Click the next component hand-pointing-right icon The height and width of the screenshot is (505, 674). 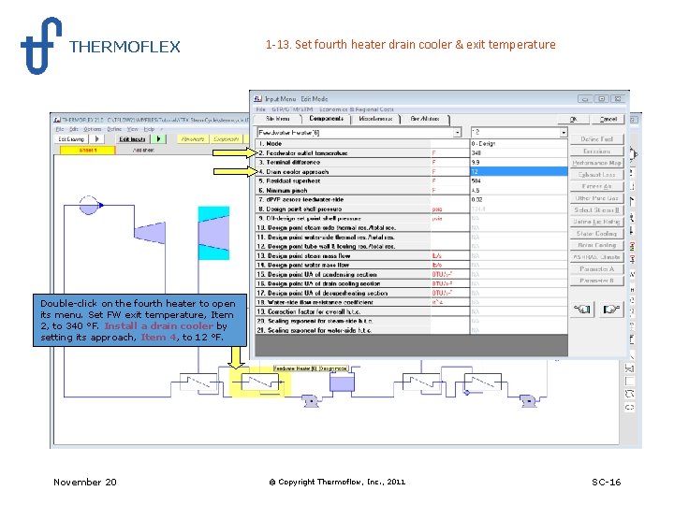(610, 309)
